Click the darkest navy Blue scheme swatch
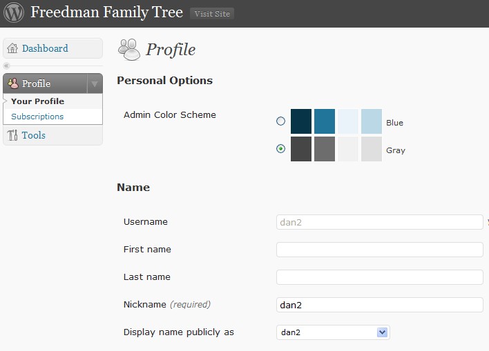Screen dimensions: 489x351 point(301,121)
